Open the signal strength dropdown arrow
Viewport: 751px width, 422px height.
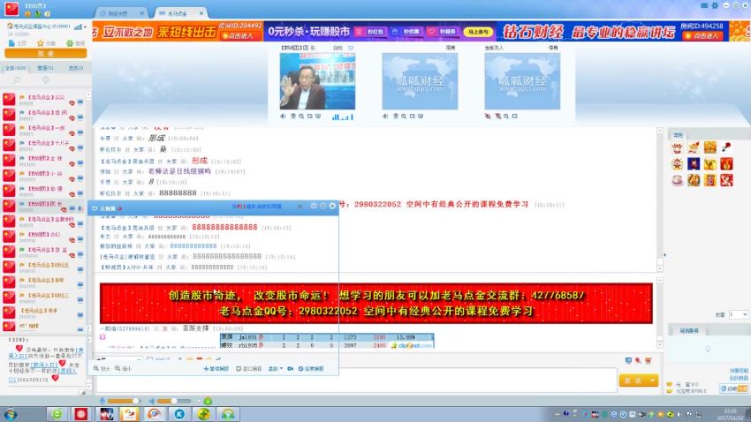(x=85, y=27)
